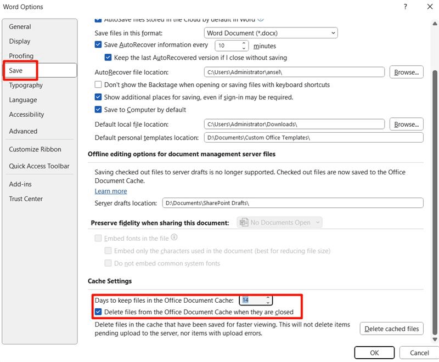This screenshot has width=439, height=362.
Task: Open the Learn more link
Action: pos(111,191)
